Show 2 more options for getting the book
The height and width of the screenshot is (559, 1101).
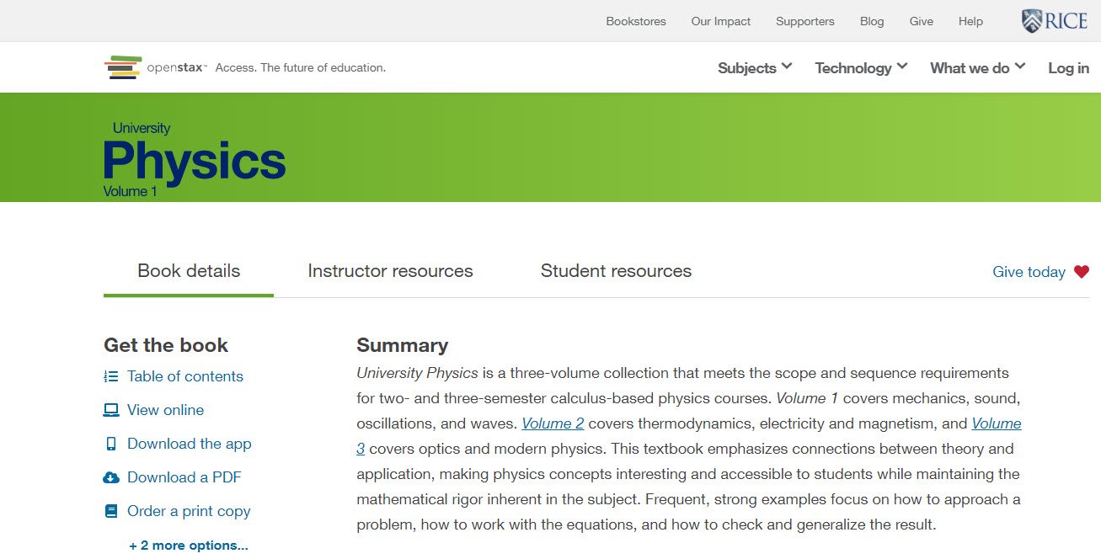tap(189, 546)
